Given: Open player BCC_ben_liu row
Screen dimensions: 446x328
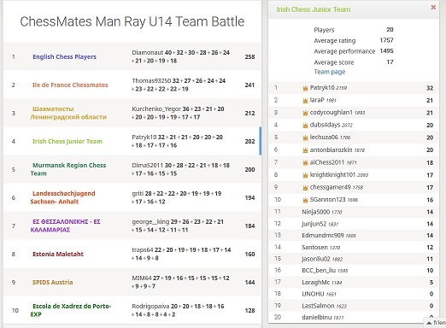Looking at the screenshot, I should [x=354, y=271].
